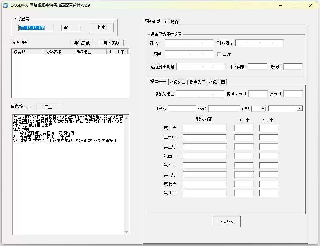Select the 网络参数 tab

[x=152, y=22]
